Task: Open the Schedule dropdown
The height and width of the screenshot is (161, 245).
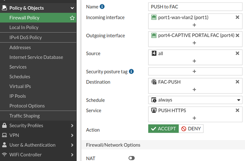Action: coord(195,100)
